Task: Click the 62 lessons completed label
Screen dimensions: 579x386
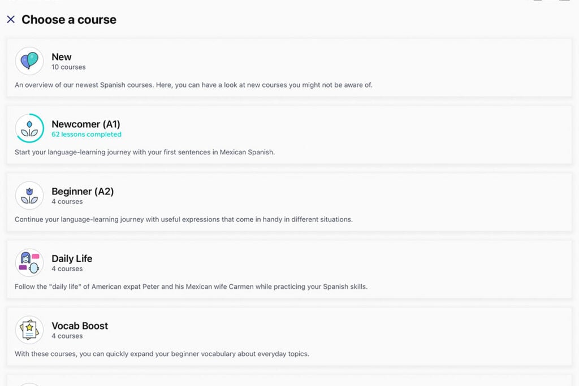Action: pyautogui.click(x=86, y=134)
